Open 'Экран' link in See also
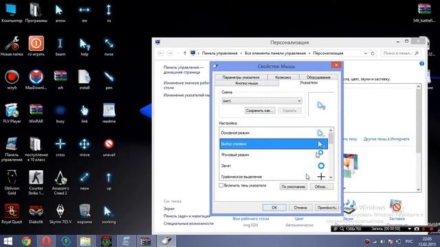Viewport: 440px width, 247px height. (169, 209)
